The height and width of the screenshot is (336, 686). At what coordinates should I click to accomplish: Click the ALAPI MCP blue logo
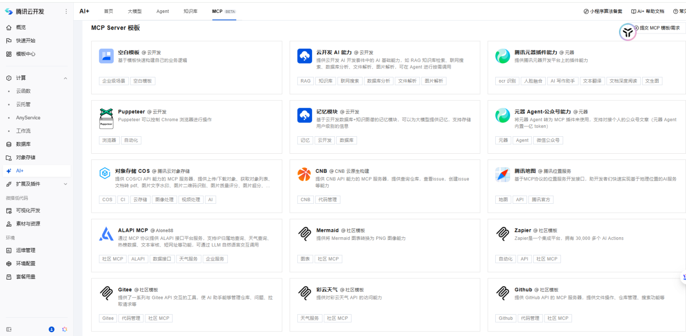(106, 234)
